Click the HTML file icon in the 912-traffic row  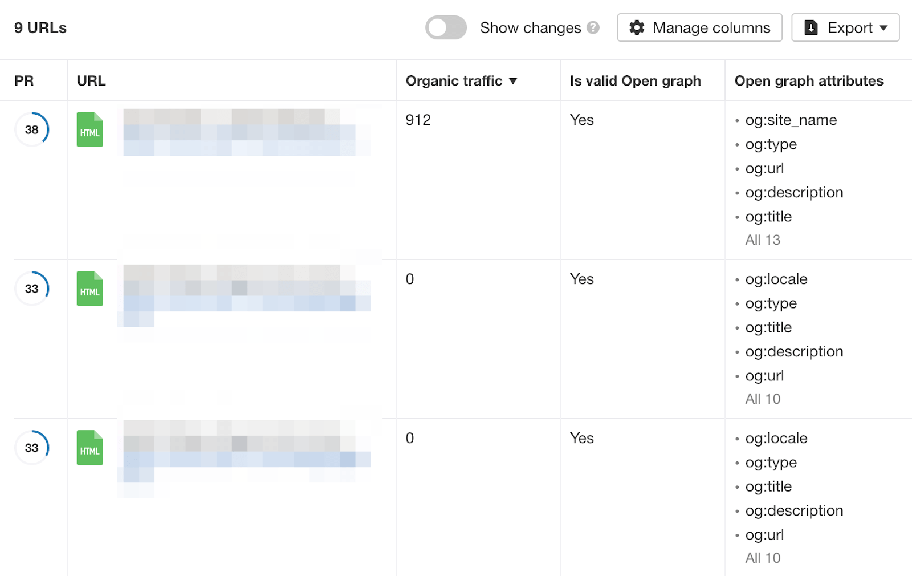90,129
